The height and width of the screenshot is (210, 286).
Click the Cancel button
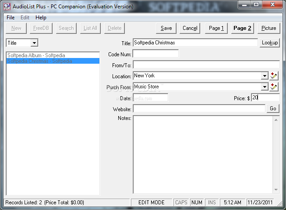[190, 28]
